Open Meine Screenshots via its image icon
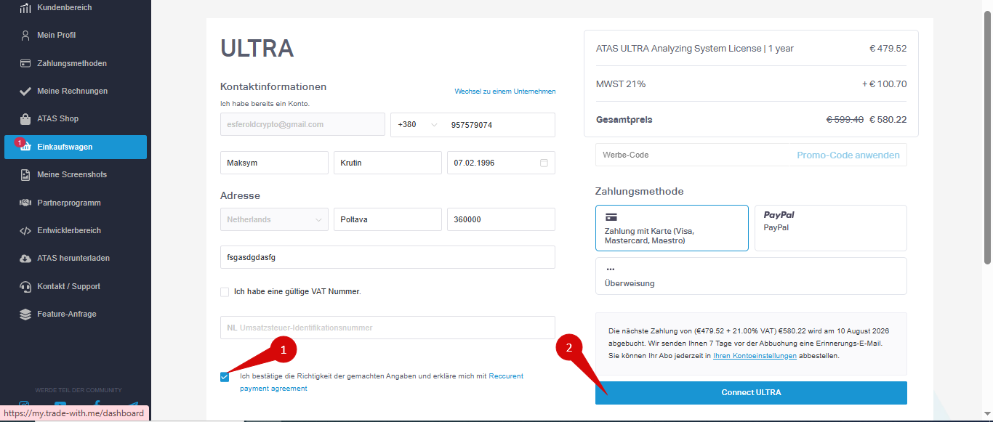 pos(25,175)
